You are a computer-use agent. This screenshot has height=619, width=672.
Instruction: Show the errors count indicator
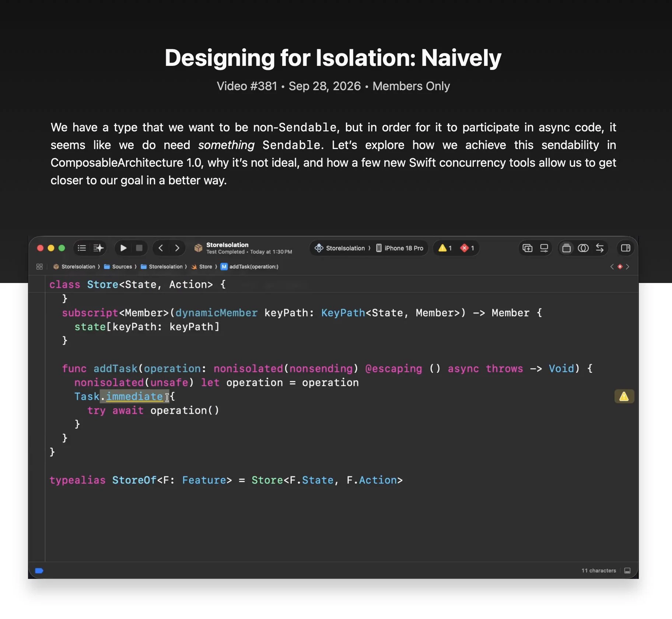pos(468,248)
